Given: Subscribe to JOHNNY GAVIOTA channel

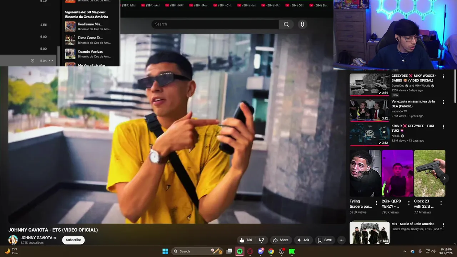Looking at the screenshot, I should click(x=73, y=240).
